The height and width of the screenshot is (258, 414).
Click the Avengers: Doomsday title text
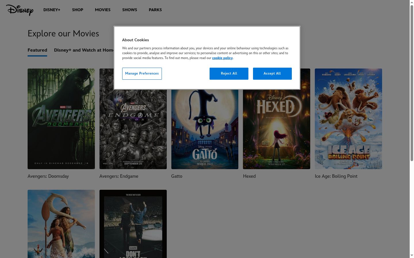(48, 176)
